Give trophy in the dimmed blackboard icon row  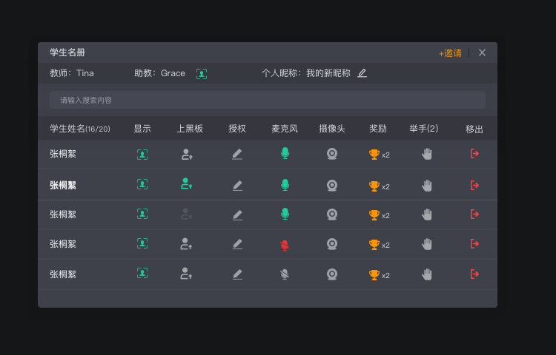click(x=374, y=215)
